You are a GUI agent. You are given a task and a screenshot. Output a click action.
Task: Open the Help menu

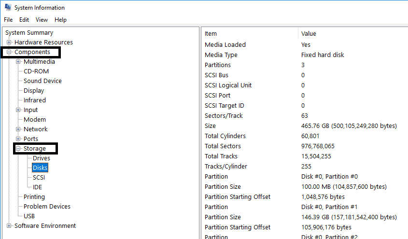(x=61, y=20)
